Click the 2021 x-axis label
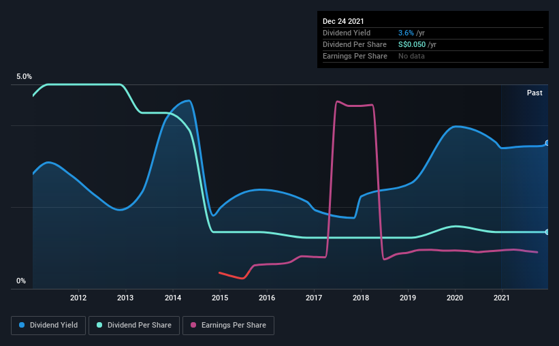The image size is (559, 346). [x=502, y=298]
